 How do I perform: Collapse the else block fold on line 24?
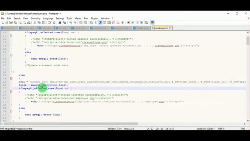point(11,78)
